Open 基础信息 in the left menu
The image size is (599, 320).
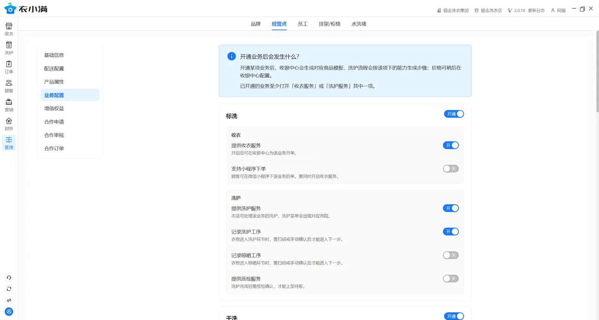tap(70, 55)
